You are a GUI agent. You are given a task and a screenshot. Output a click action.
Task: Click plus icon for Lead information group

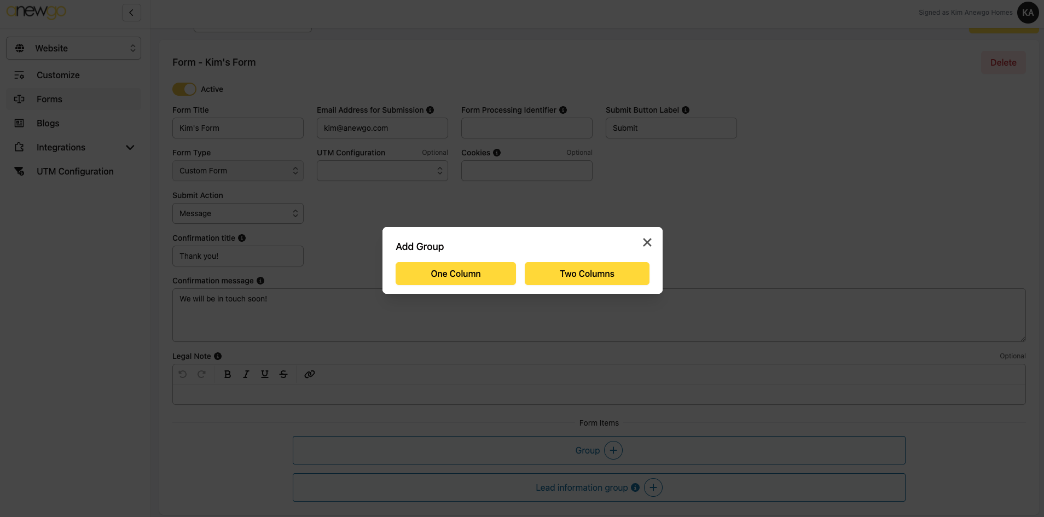tap(653, 487)
